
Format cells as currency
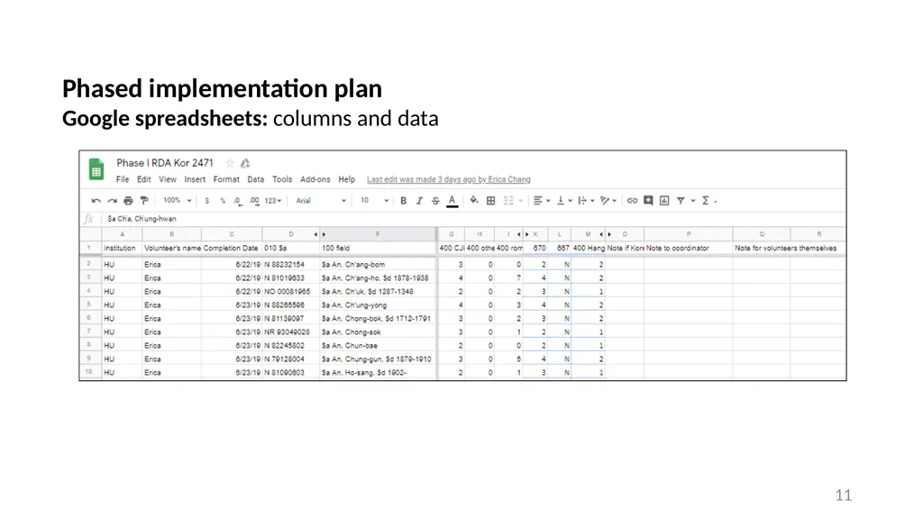[206, 201]
